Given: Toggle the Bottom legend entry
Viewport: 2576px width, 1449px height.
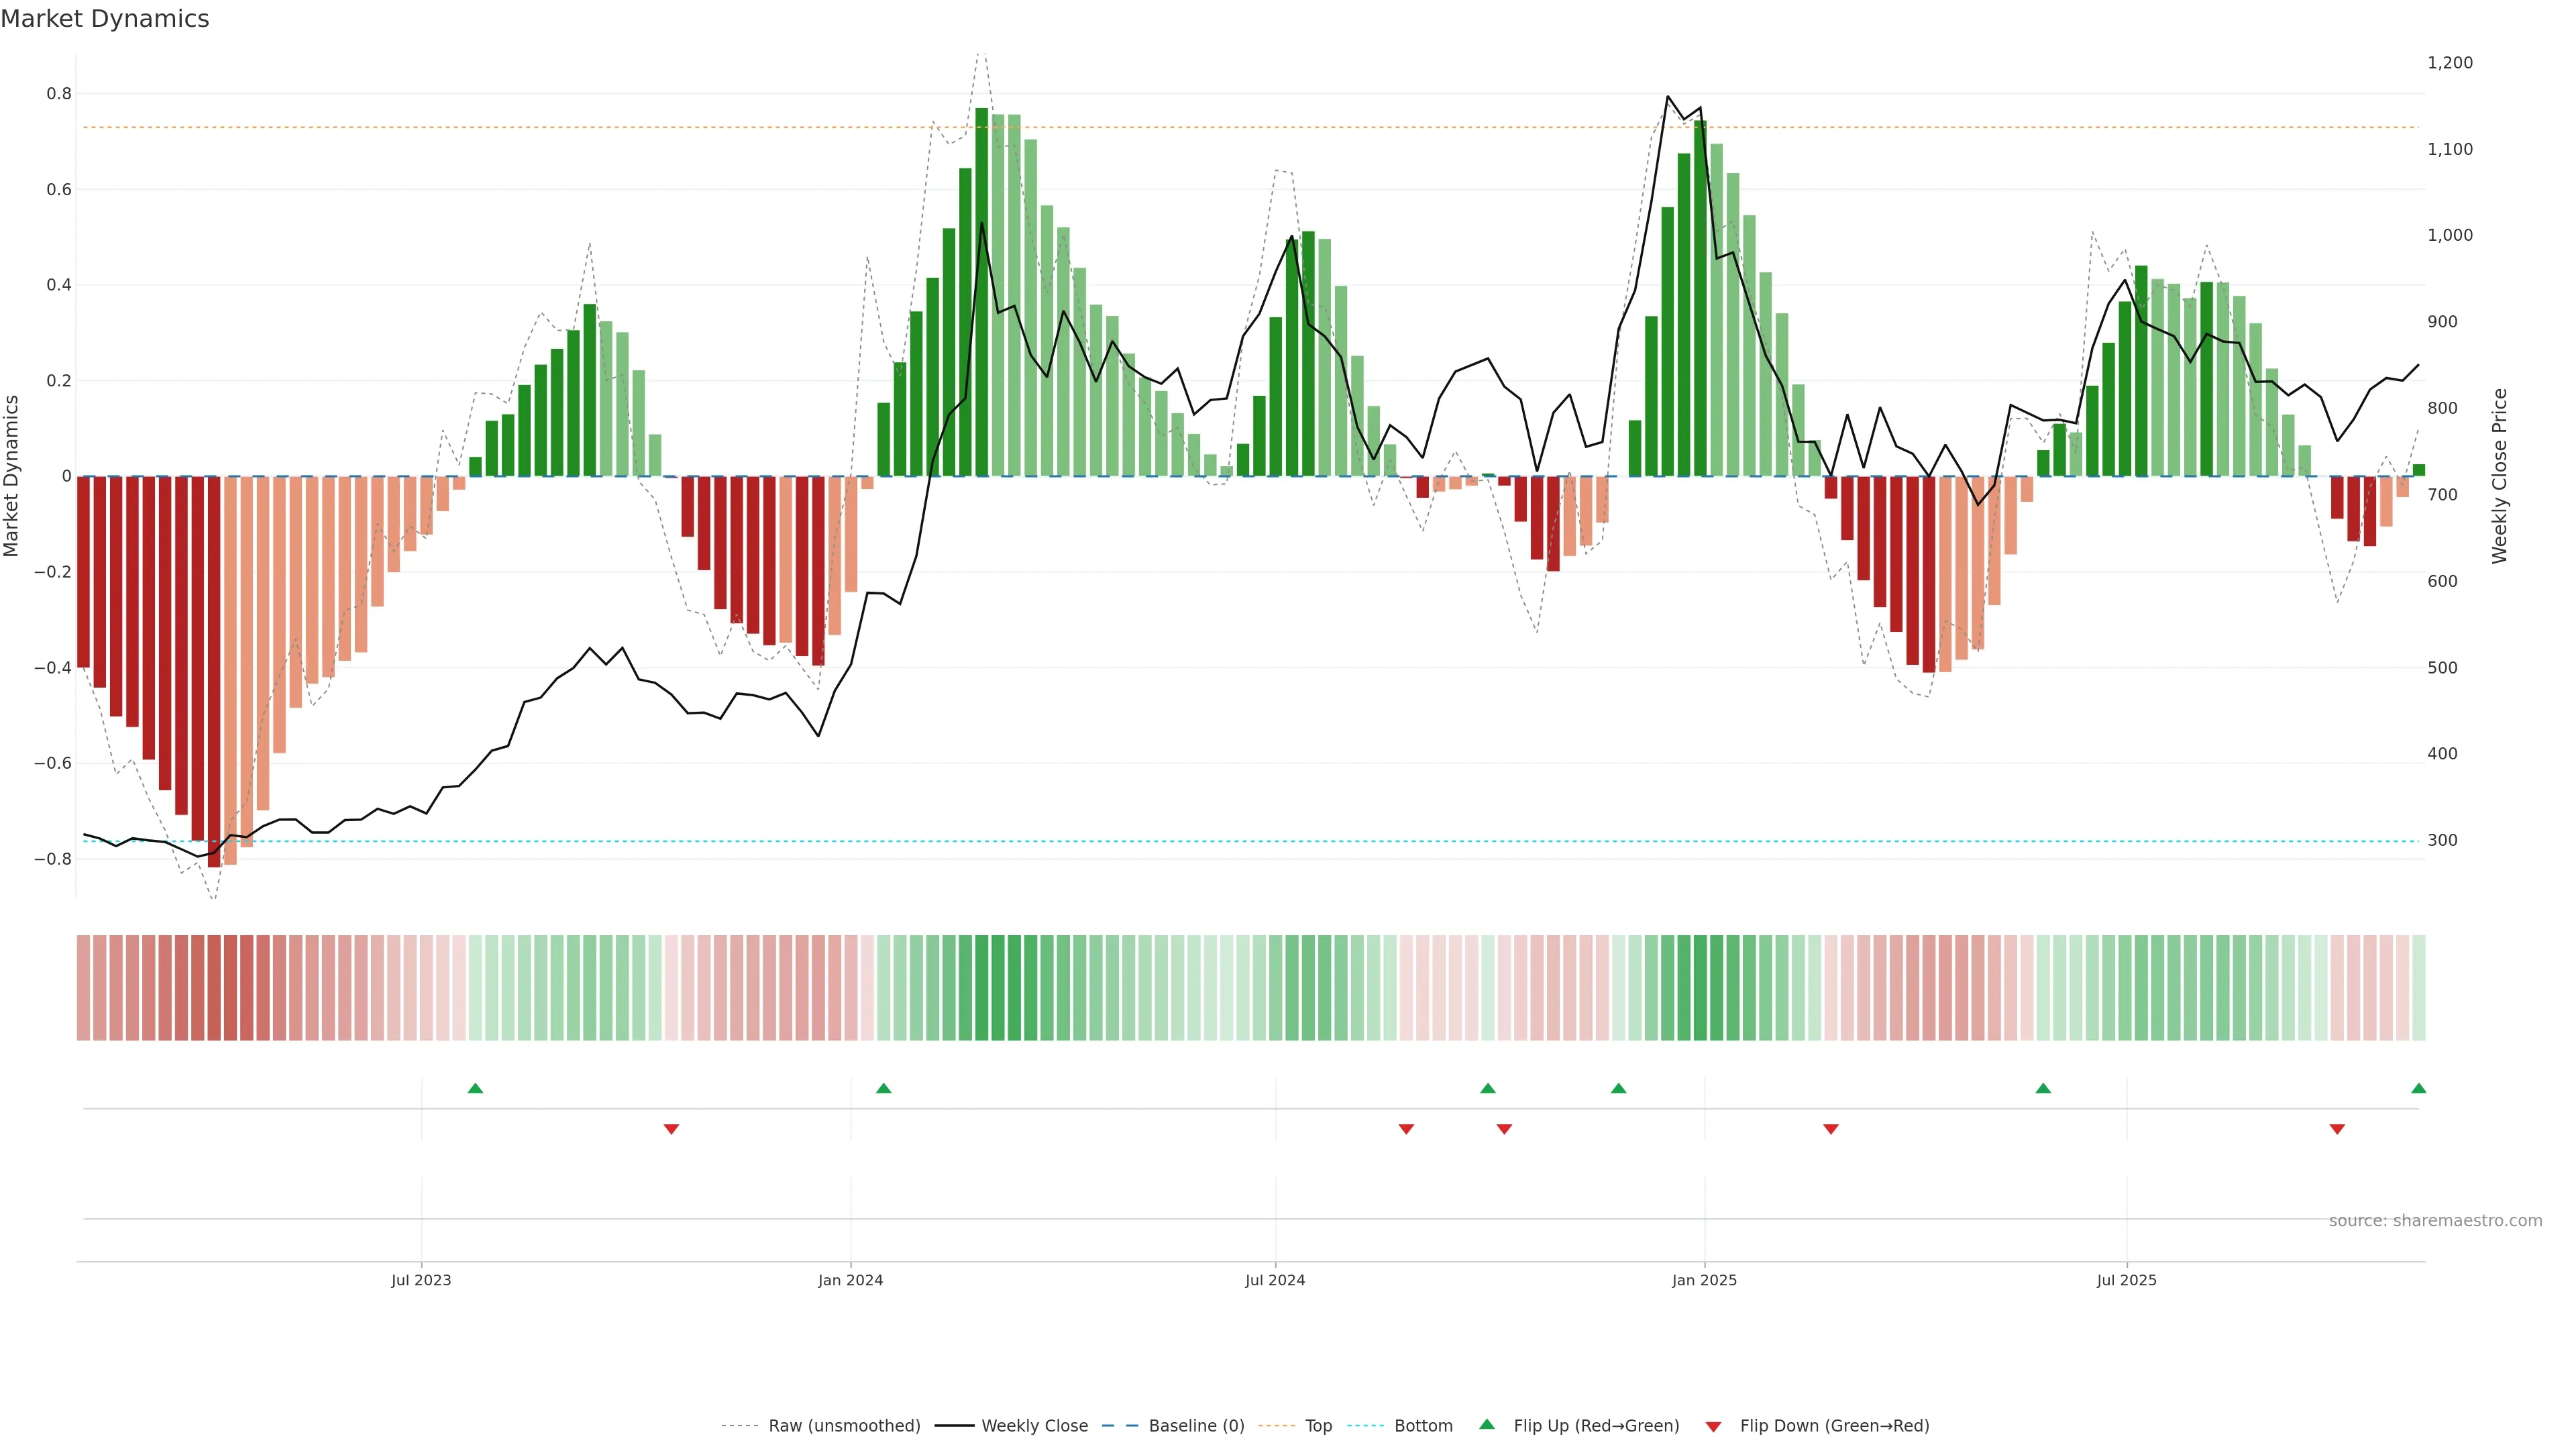Looking at the screenshot, I should (x=1423, y=1426).
